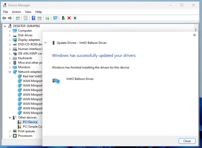
Task: Click the blue question mark Help icon
Action: coord(33,18)
